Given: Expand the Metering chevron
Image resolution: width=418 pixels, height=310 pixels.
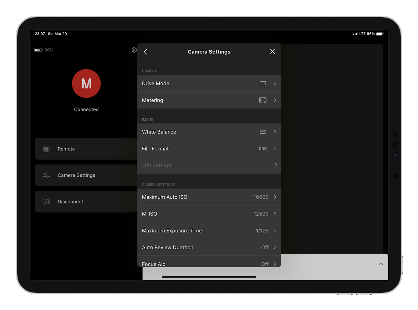Looking at the screenshot, I should point(275,100).
